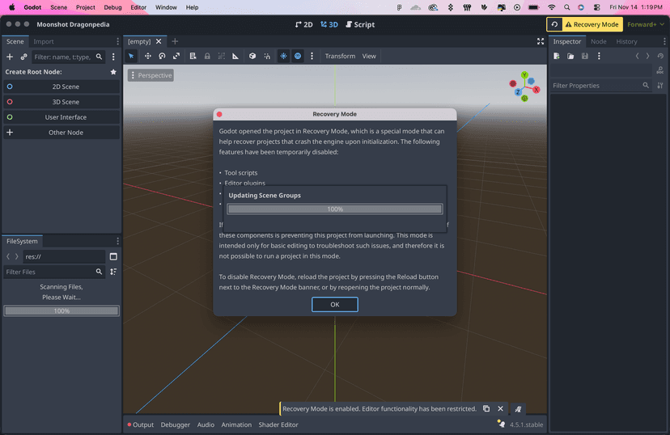Toggle favorite root nodes star
The height and width of the screenshot is (435, 670).
click(113, 72)
